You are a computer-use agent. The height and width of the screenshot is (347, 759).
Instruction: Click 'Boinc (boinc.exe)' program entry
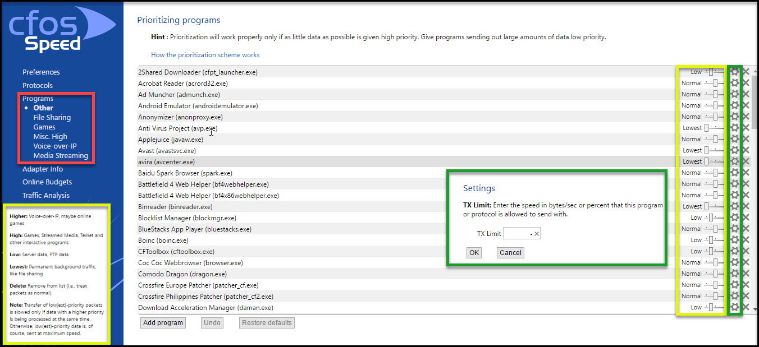coord(163,240)
